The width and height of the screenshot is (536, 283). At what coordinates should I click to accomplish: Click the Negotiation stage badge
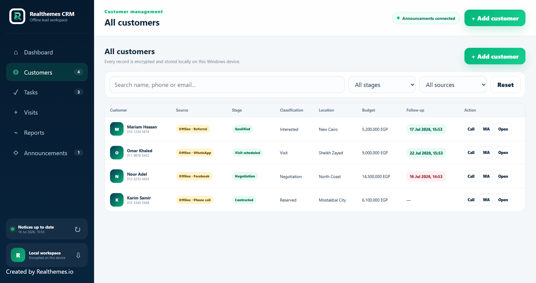(x=245, y=176)
